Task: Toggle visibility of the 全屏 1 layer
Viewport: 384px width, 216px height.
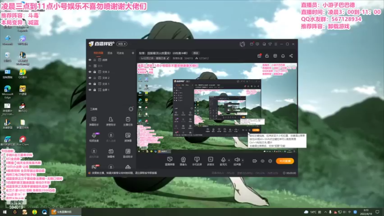Action: pyautogui.click(x=90, y=90)
